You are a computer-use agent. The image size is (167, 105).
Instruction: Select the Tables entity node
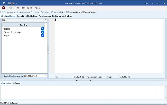coord(7,29)
